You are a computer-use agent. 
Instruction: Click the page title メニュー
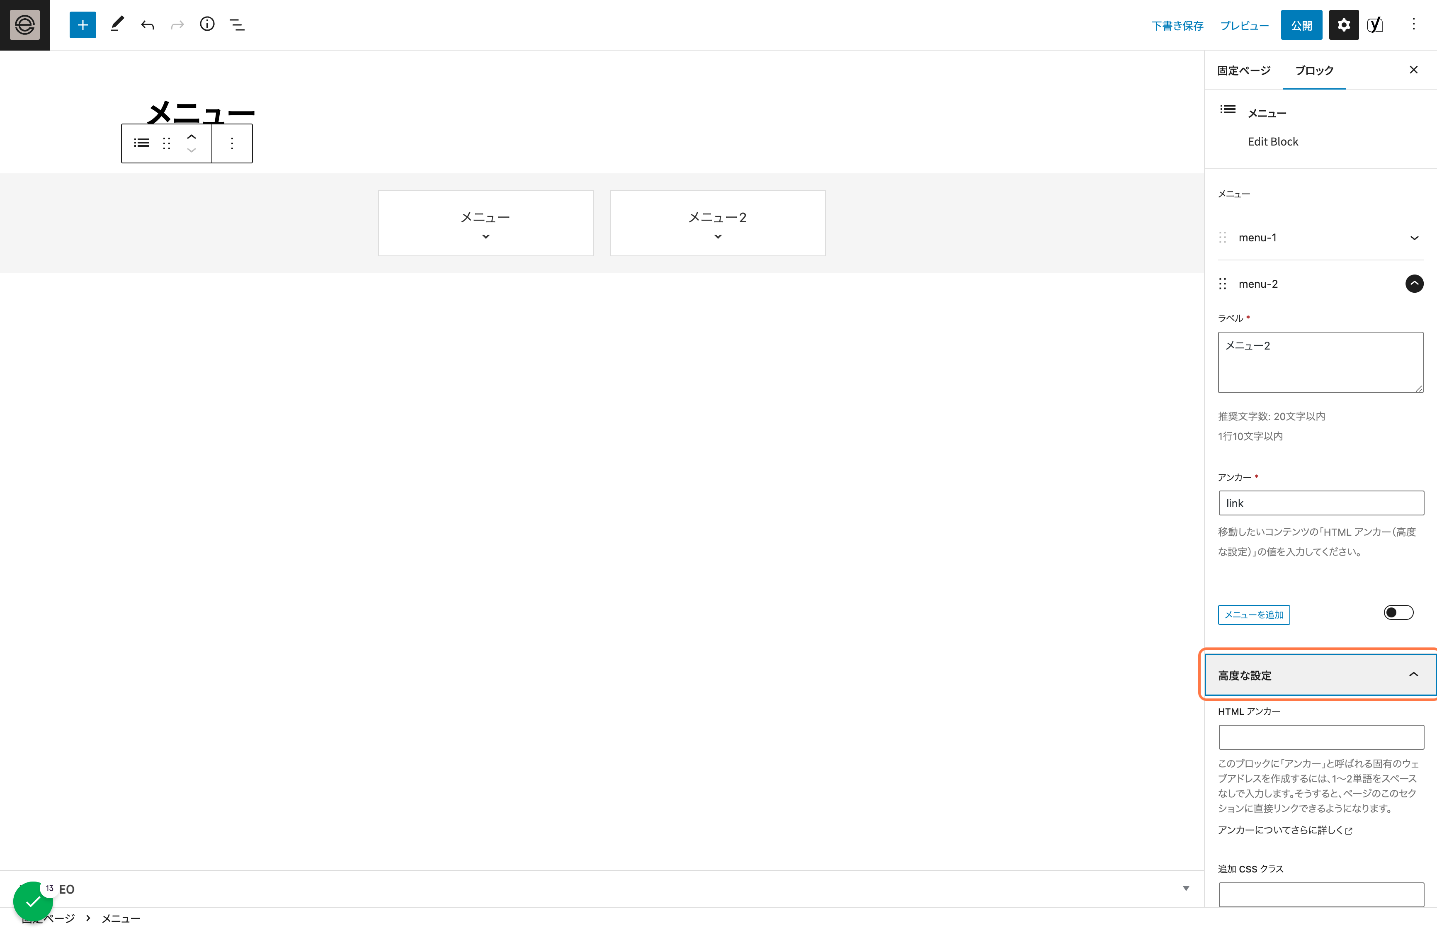(201, 112)
